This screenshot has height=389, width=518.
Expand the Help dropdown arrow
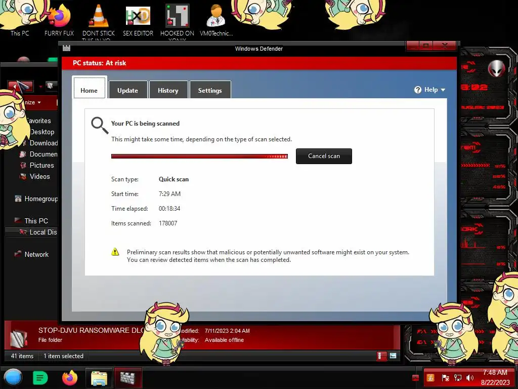tap(443, 90)
